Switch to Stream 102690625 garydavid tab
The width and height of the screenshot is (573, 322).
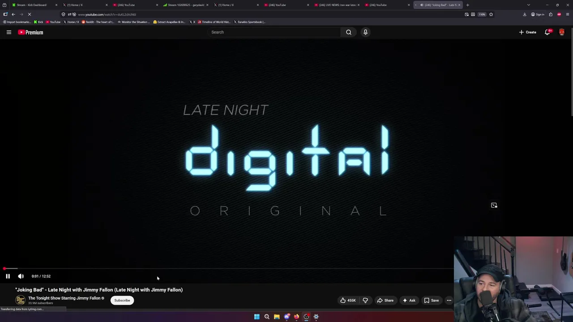[184, 5]
